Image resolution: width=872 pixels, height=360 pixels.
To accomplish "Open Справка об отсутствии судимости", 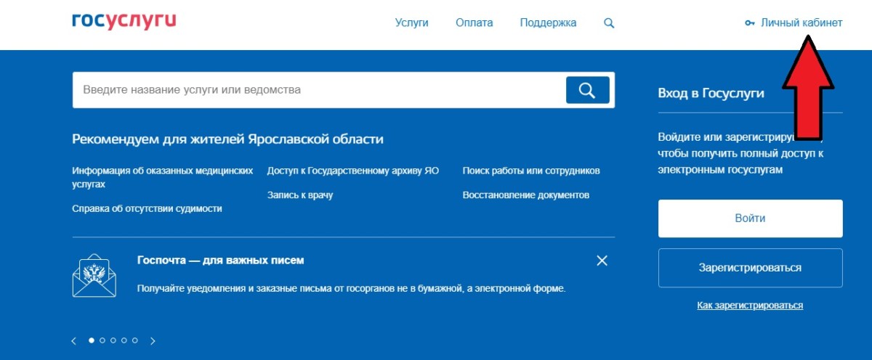I will pos(147,208).
